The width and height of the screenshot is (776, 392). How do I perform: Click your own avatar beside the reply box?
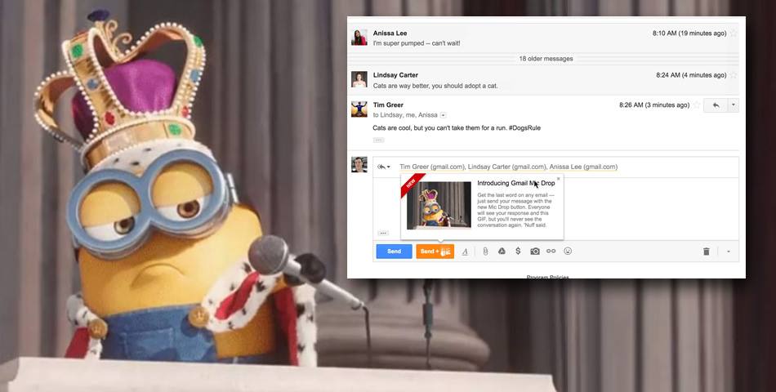point(359,164)
